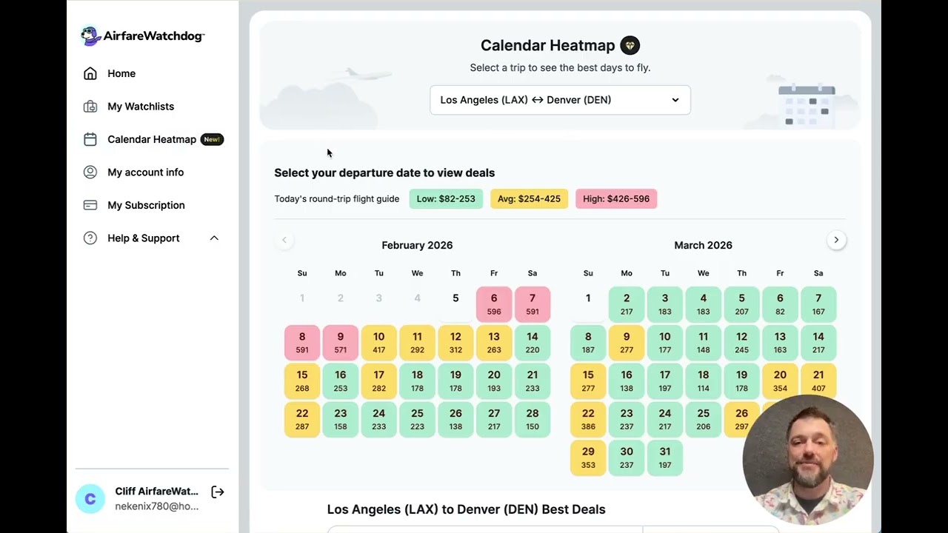Select March 29 priced 353
The width and height of the screenshot is (948, 533).
(x=588, y=458)
